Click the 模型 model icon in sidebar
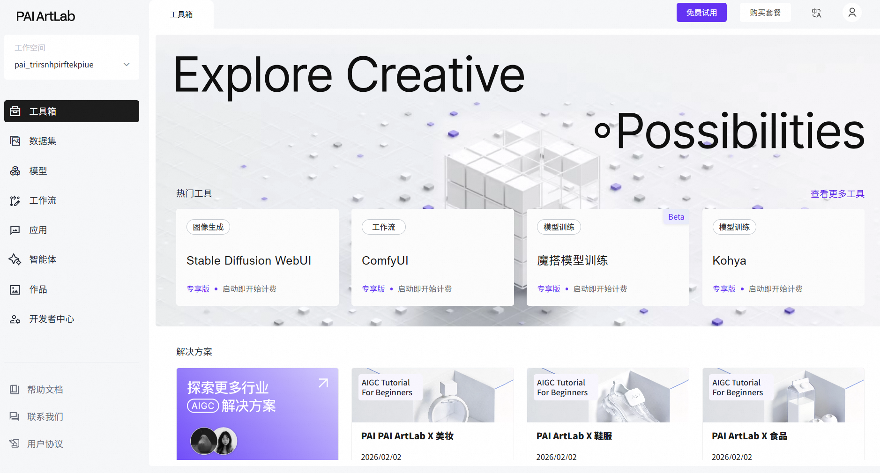 click(15, 171)
